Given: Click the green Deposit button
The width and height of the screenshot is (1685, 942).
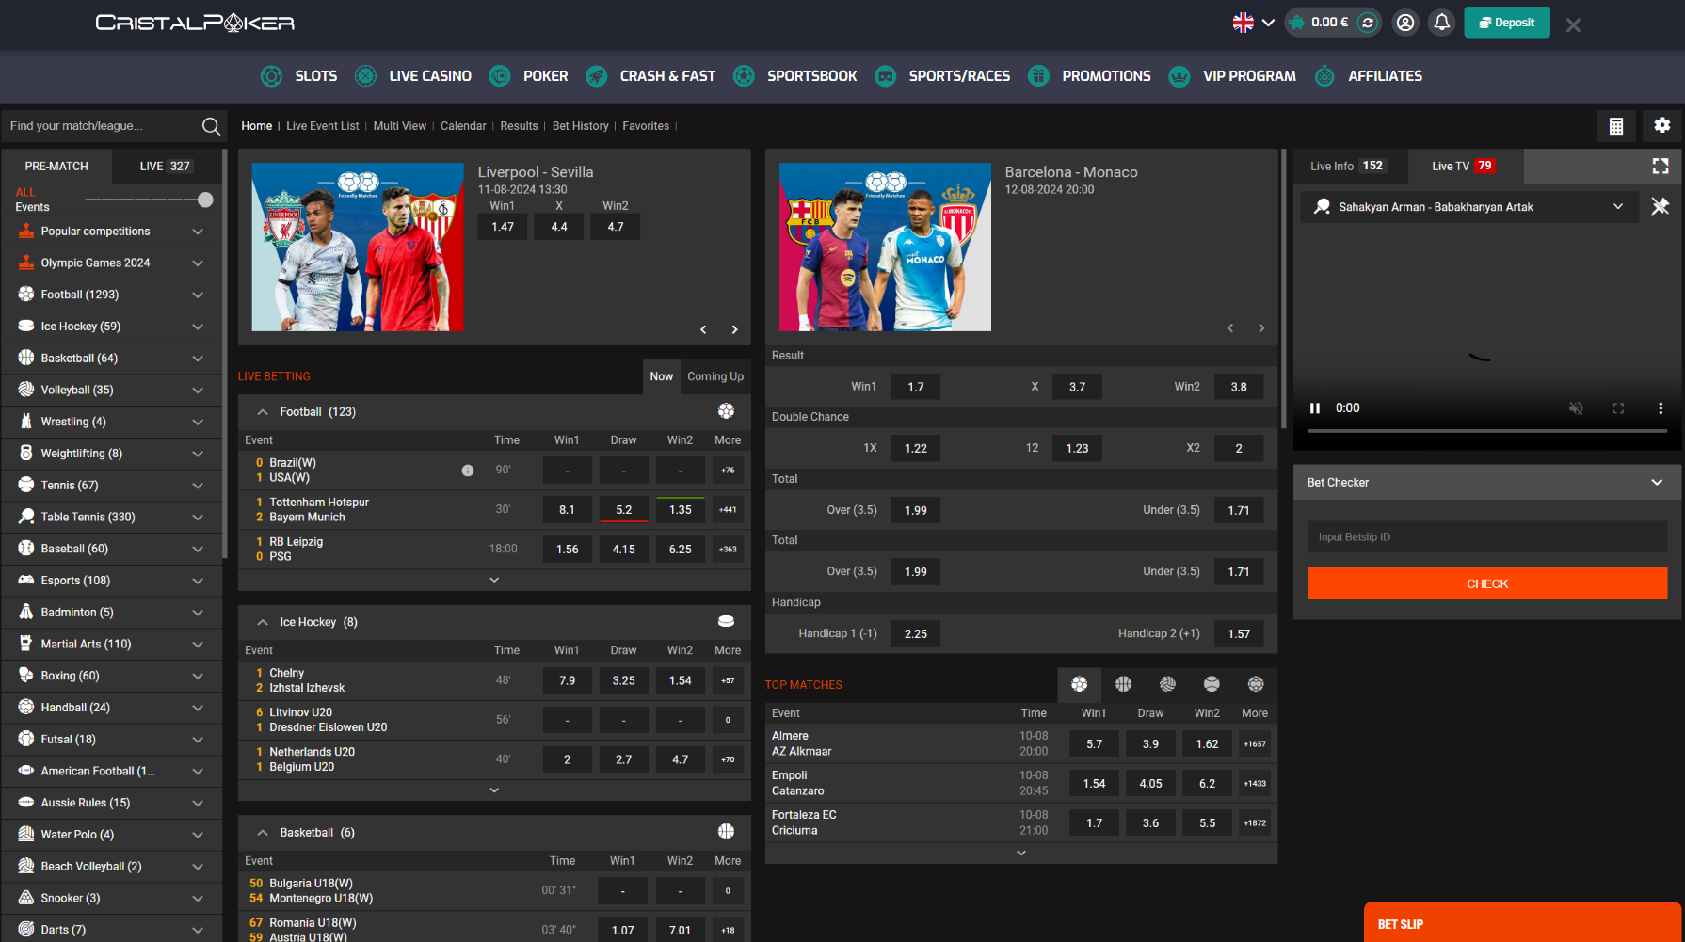Looking at the screenshot, I should coord(1506,23).
